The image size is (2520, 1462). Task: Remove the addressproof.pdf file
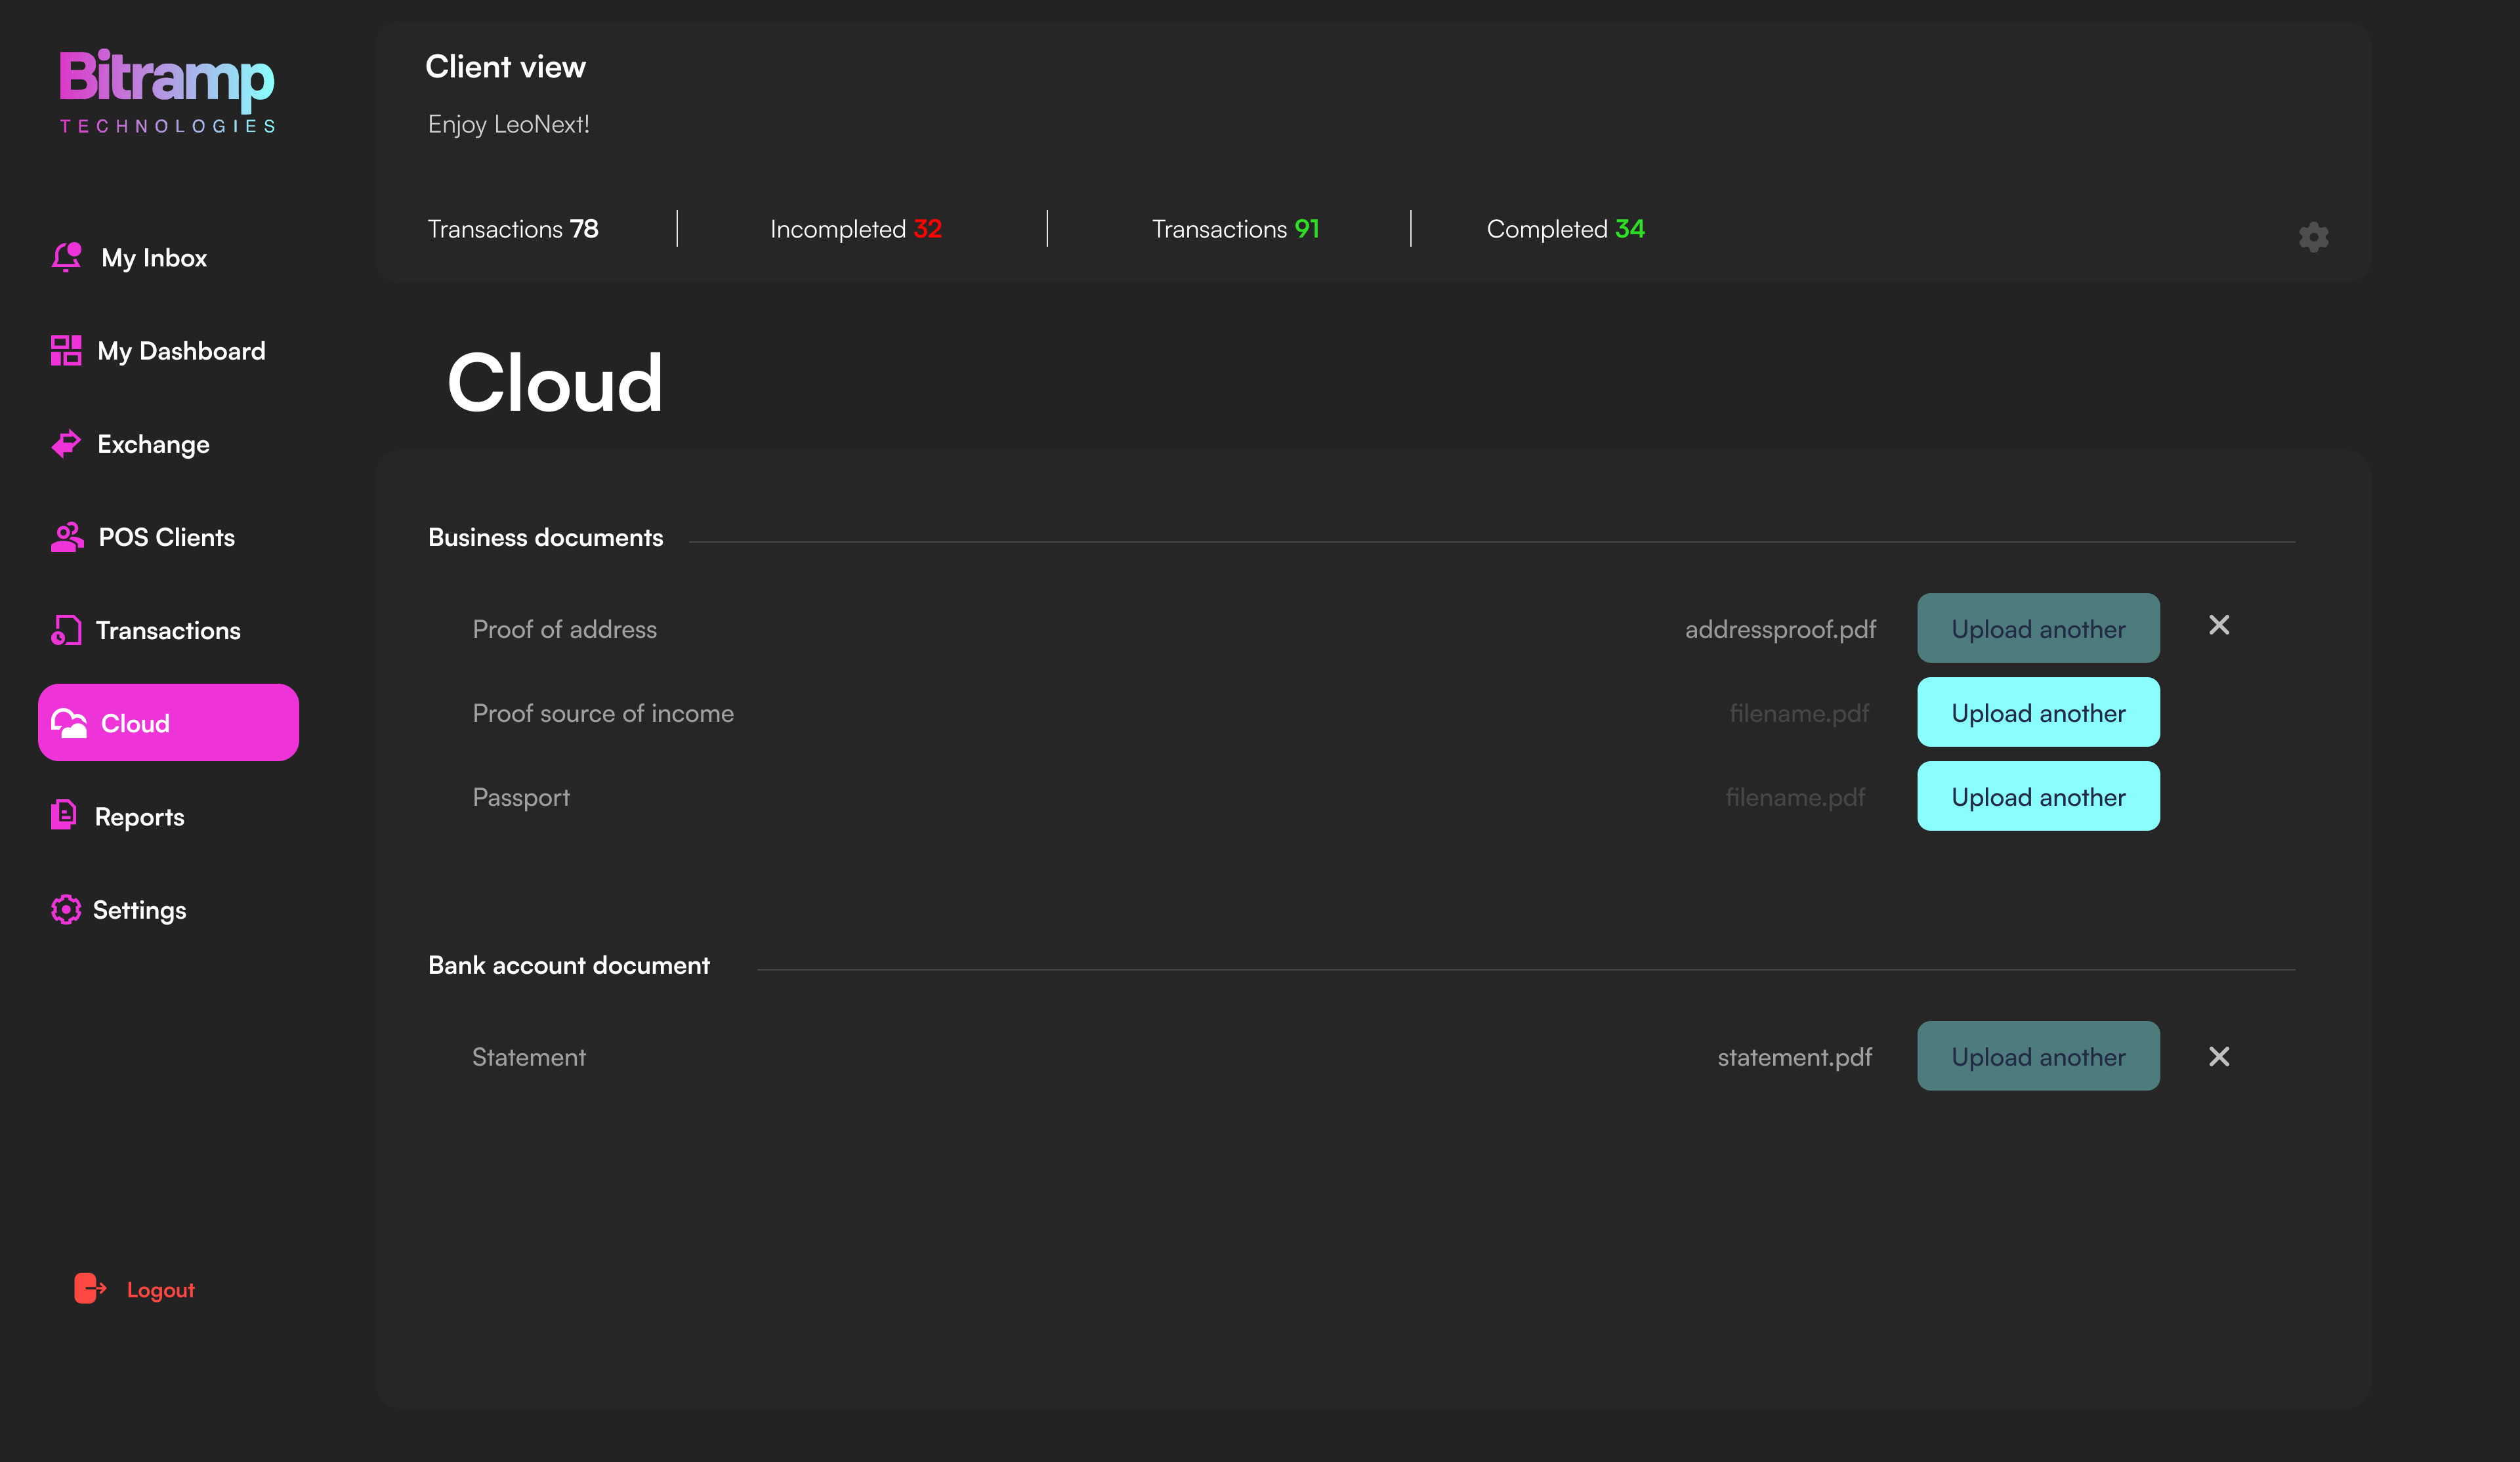[2219, 625]
